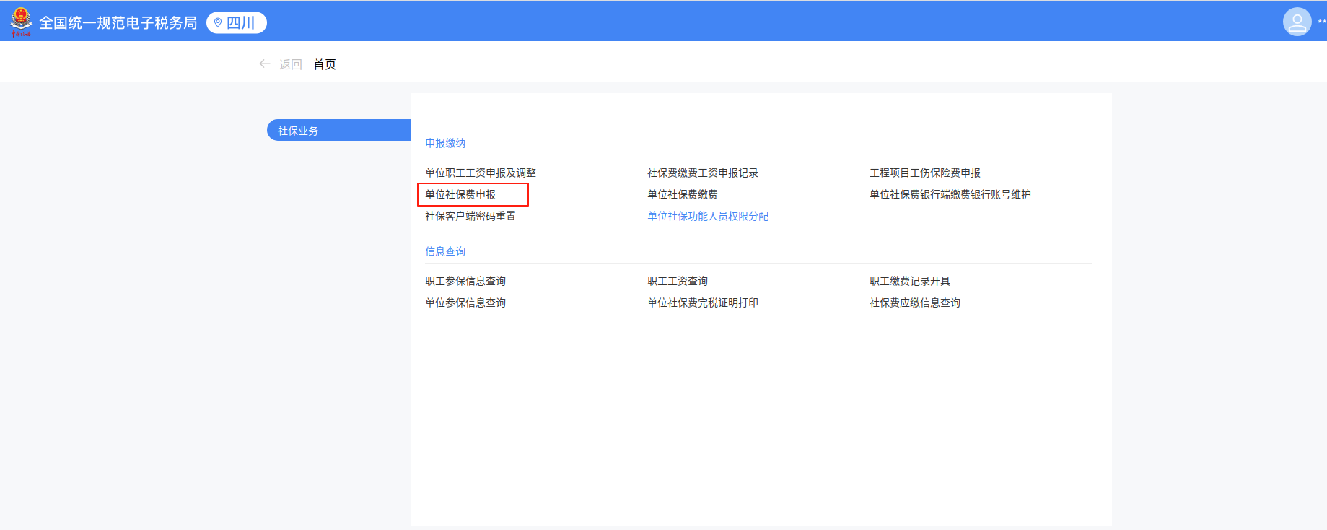The height and width of the screenshot is (530, 1327).
Task: Open 职工缴费记录开具
Action: pos(909,281)
